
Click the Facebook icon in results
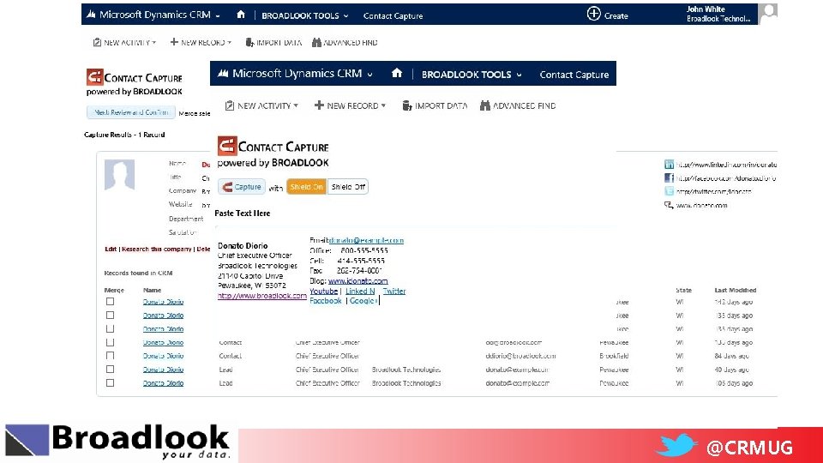(x=669, y=178)
